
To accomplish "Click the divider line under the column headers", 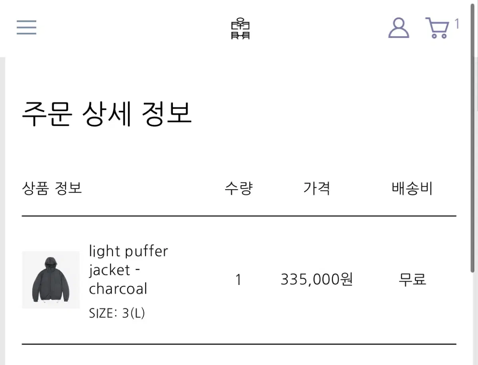I will coord(239,216).
